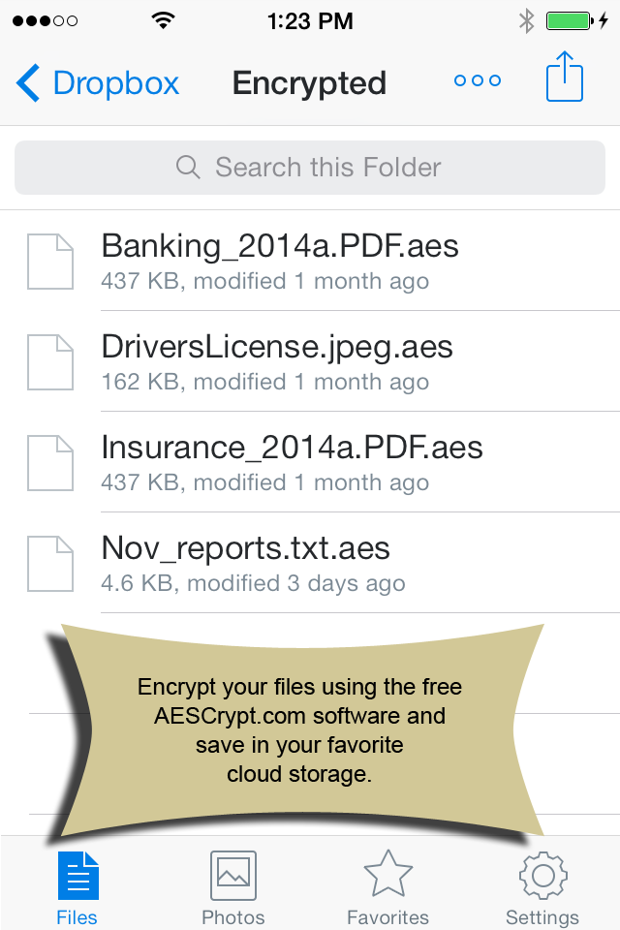Select the Nov_reports.txt.aes file name
Viewport: 620px width, 930px height.
[246, 548]
